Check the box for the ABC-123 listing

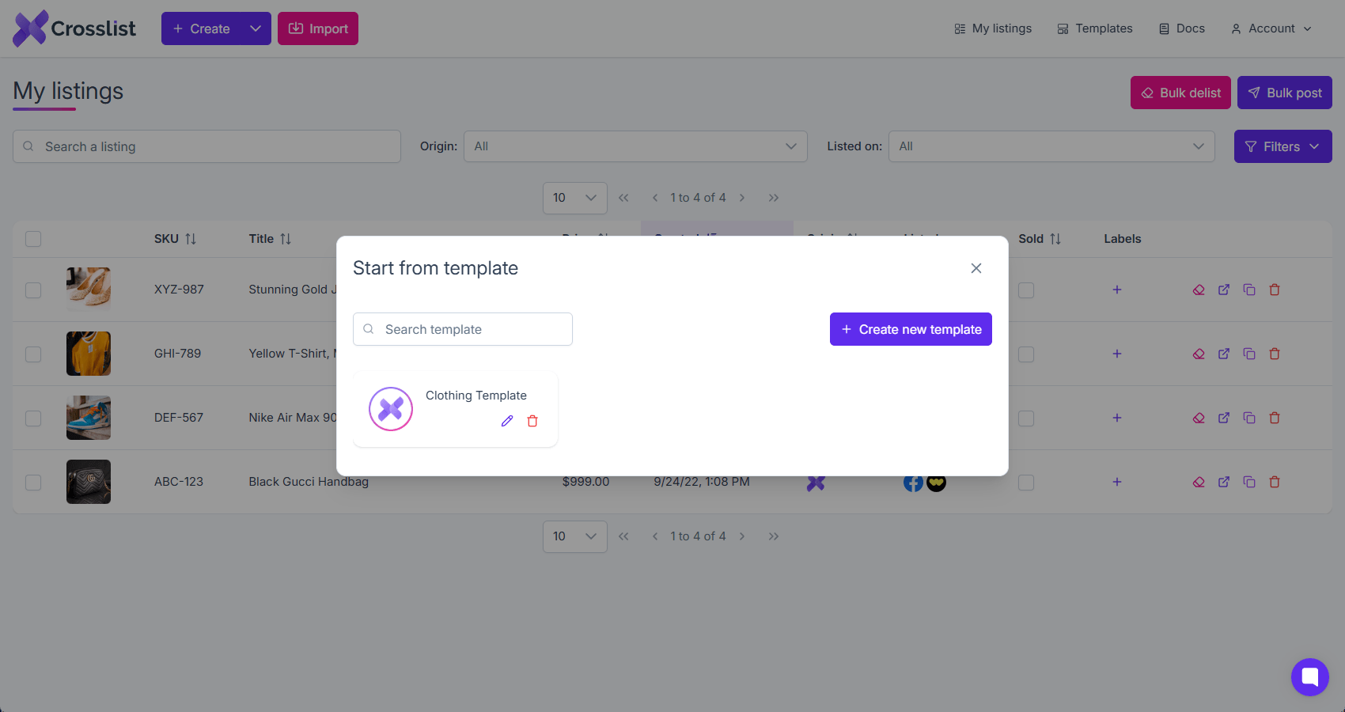click(x=33, y=483)
